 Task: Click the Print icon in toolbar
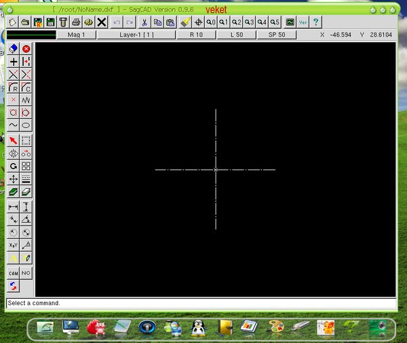(76, 22)
